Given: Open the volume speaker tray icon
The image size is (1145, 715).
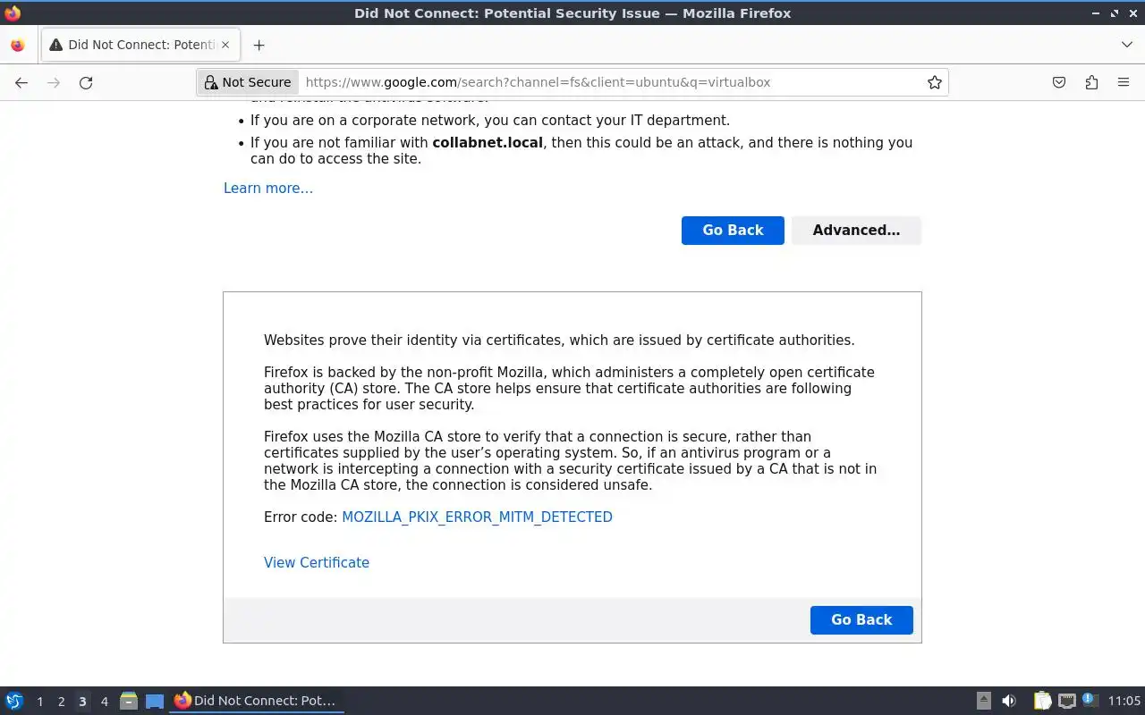Looking at the screenshot, I should [x=1009, y=701].
